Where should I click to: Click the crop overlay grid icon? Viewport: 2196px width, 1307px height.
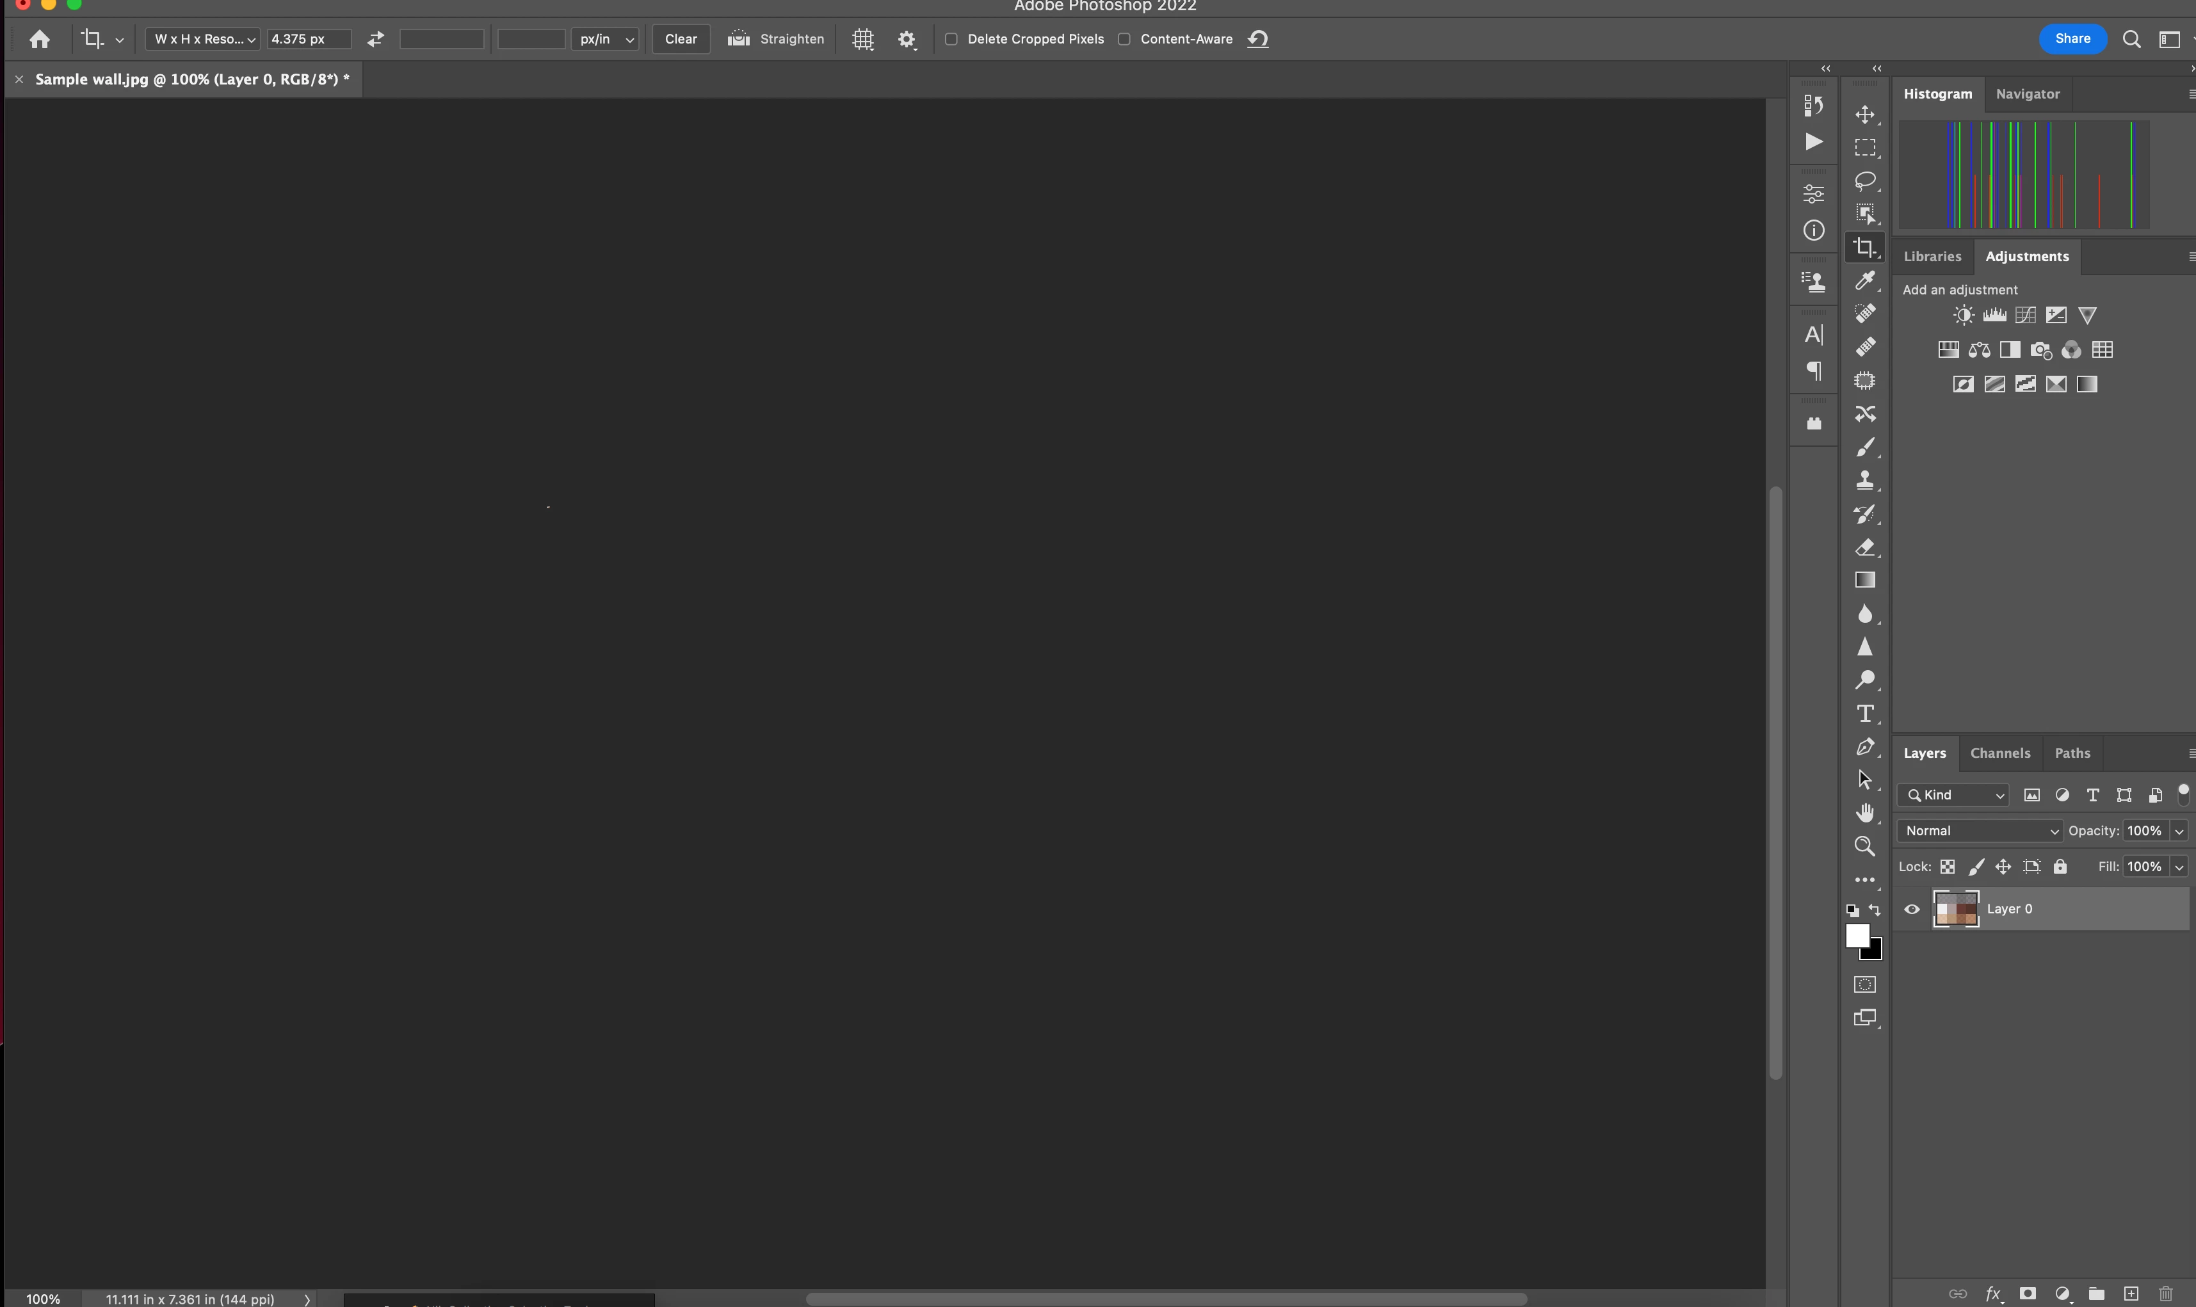862,40
